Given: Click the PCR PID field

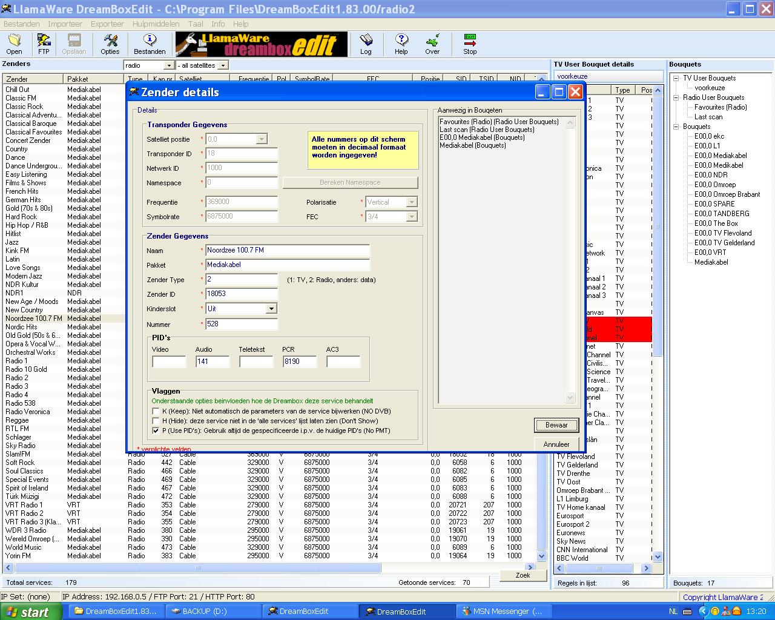Looking at the screenshot, I should (x=300, y=361).
